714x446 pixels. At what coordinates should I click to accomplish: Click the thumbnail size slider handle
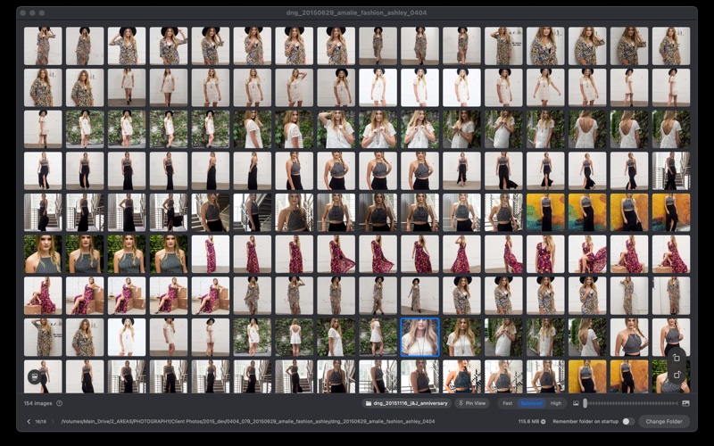585,403
